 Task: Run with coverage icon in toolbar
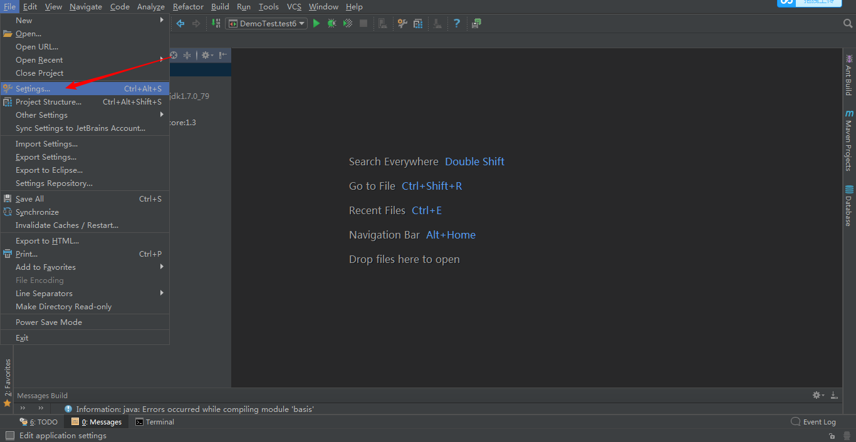tap(347, 23)
